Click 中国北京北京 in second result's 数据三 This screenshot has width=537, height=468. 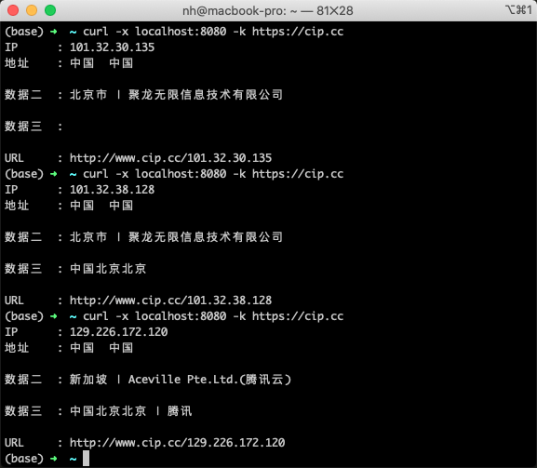tap(108, 269)
